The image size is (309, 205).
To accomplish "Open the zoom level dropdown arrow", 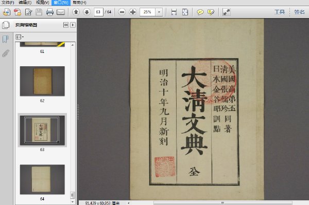I will click(159, 12).
